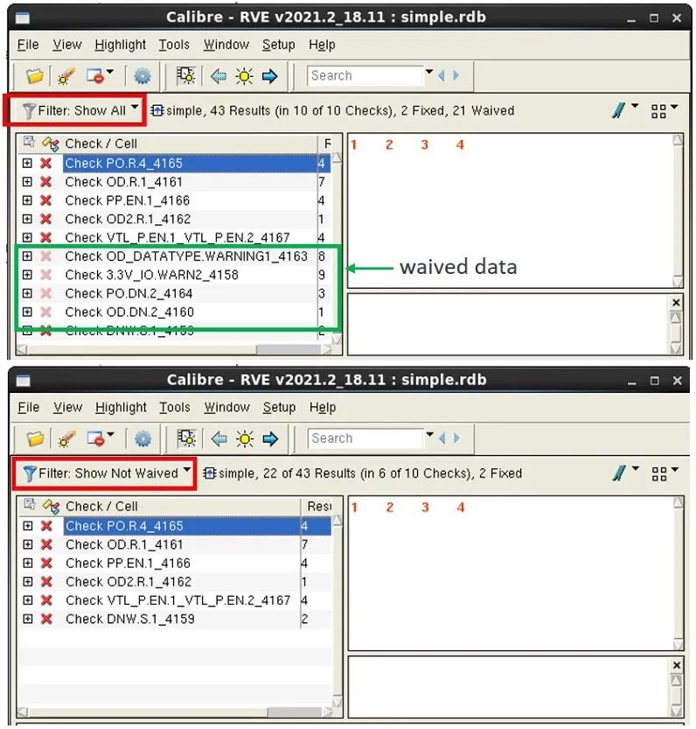Go to next result arrow, bottom window
696x729 pixels.
pyautogui.click(x=270, y=438)
